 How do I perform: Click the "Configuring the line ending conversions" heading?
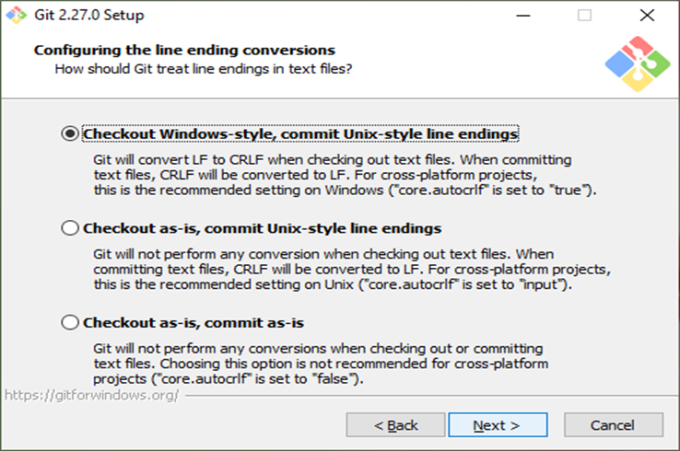point(184,50)
